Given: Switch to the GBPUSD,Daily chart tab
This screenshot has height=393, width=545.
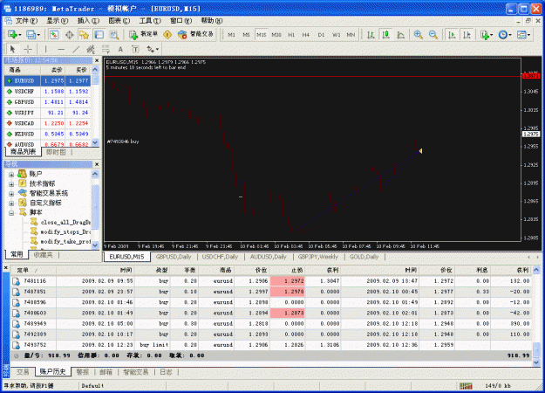Looking at the screenshot, I should pyautogui.click(x=174, y=257).
